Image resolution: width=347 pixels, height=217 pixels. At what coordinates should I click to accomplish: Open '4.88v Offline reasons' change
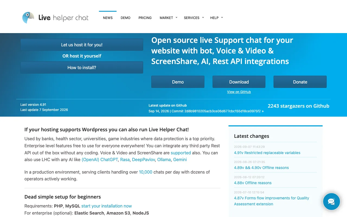pos(253,183)
